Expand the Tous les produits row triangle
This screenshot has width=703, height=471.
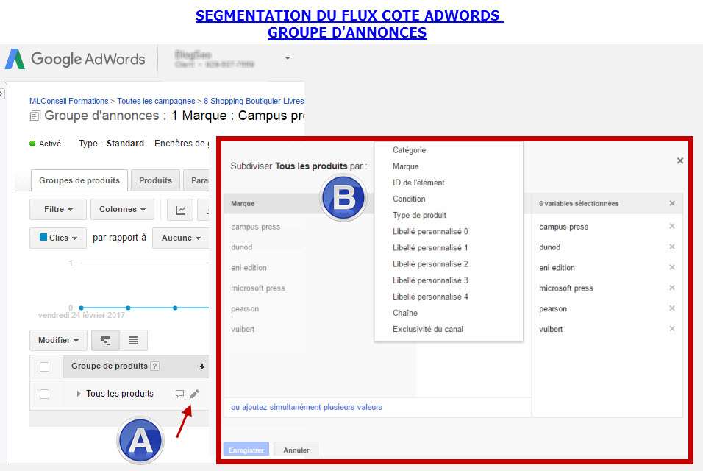pos(79,394)
